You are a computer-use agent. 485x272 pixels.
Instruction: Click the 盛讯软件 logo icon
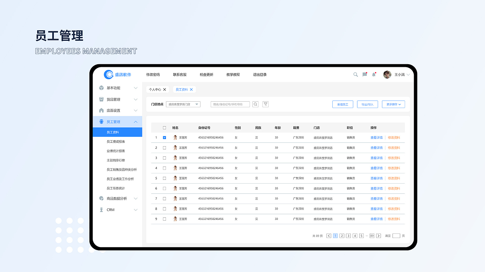click(x=109, y=74)
